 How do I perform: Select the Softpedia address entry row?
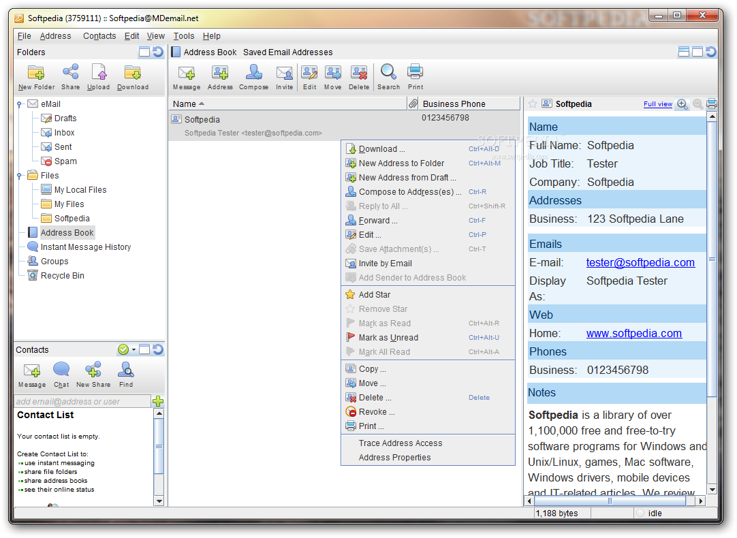[x=345, y=125]
